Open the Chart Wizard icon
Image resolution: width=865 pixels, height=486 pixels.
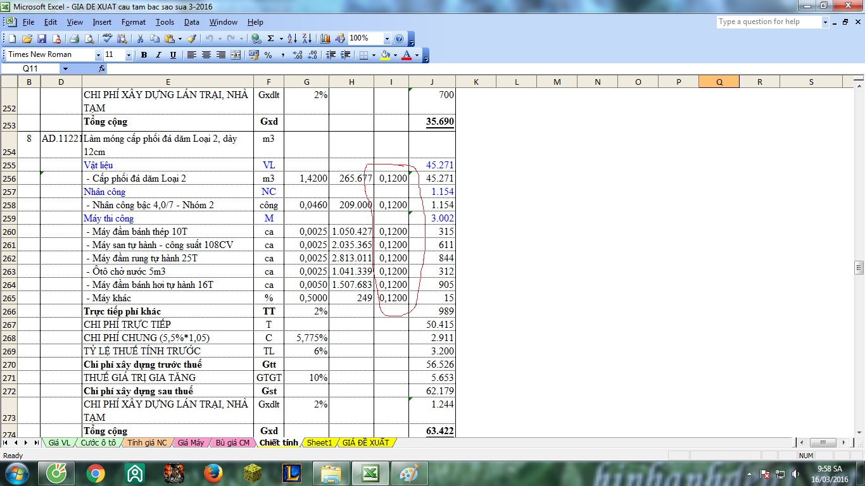(x=325, y=39)
